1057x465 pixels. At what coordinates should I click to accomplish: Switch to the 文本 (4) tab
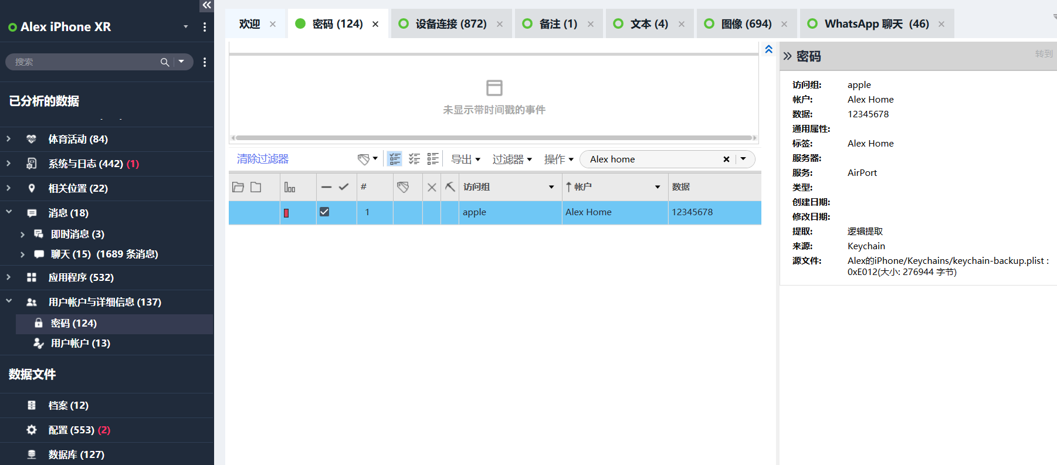click(649, 24)
